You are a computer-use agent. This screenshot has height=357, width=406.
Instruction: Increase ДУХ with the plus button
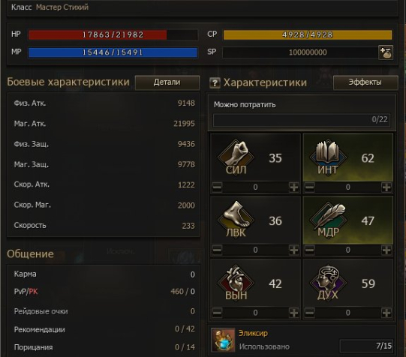tap(386, 313)
